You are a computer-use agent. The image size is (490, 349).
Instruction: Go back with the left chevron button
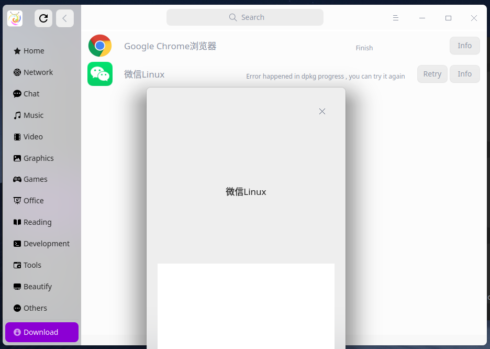tap(65, 18)
